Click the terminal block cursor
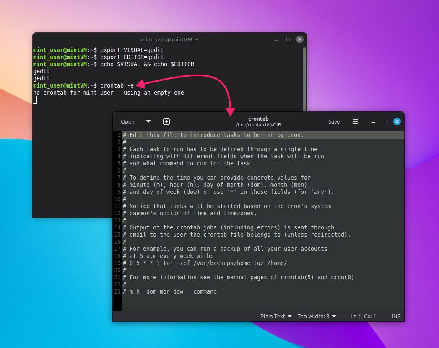 (35, 100)
